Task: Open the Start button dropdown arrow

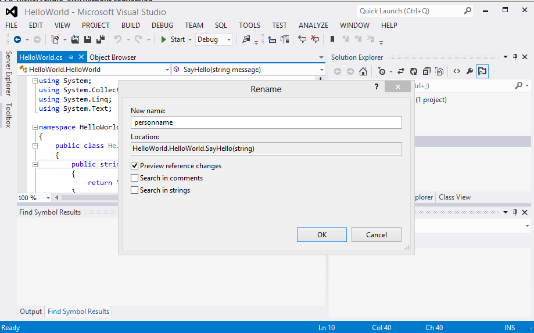Action: coord(189,39)
